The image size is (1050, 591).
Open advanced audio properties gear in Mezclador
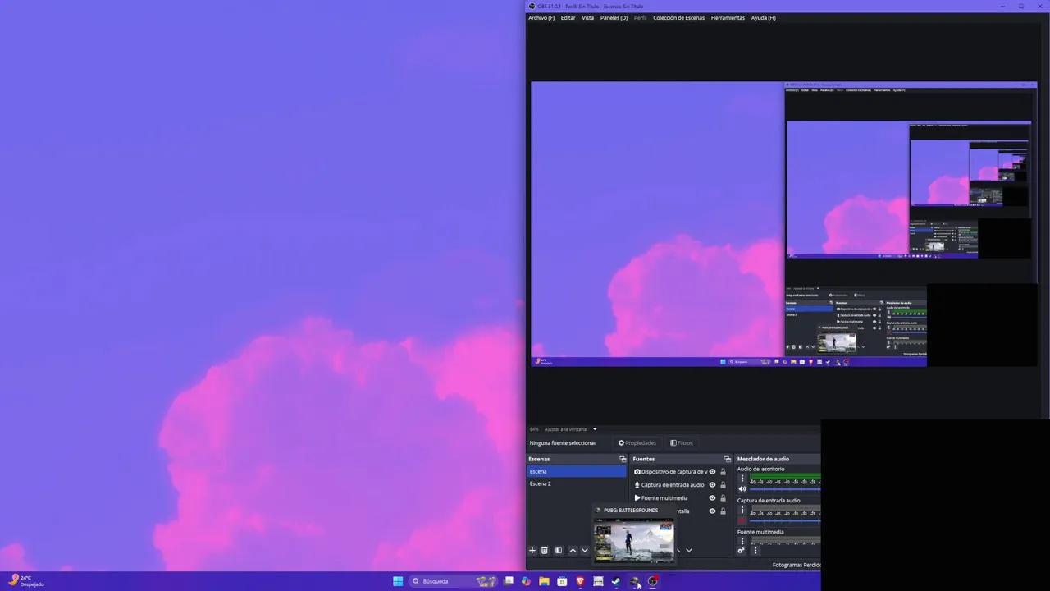tap(741, 550)
